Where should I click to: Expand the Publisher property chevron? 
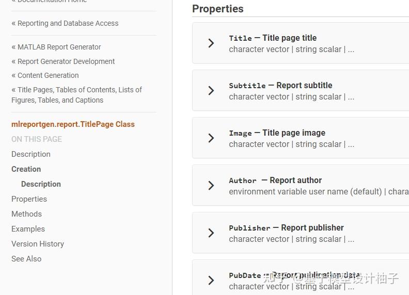(211, 233)
